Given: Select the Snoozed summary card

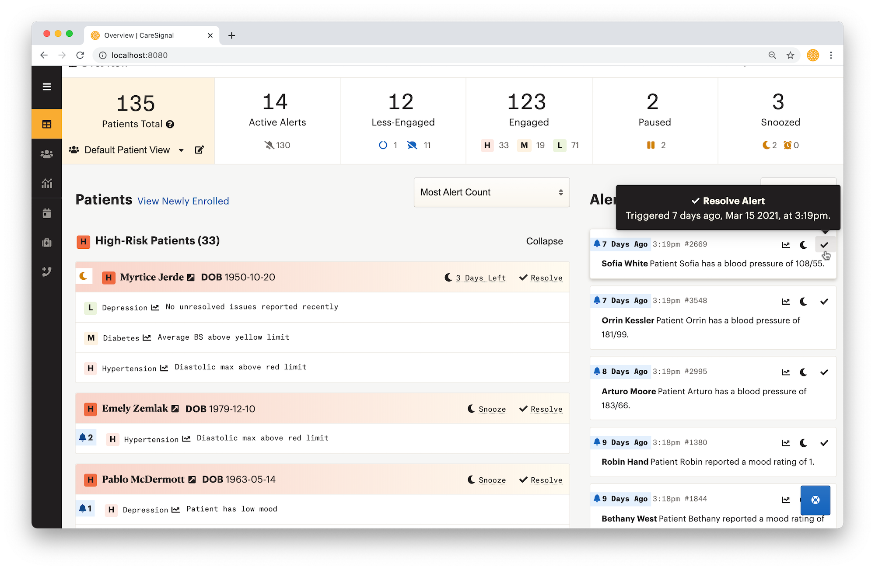Looking at the screenshot, I should [x=780, y=121].
